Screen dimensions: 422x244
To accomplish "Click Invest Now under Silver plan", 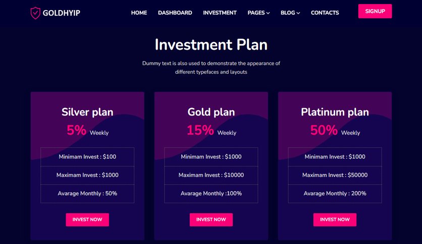I will pos(87,219).
